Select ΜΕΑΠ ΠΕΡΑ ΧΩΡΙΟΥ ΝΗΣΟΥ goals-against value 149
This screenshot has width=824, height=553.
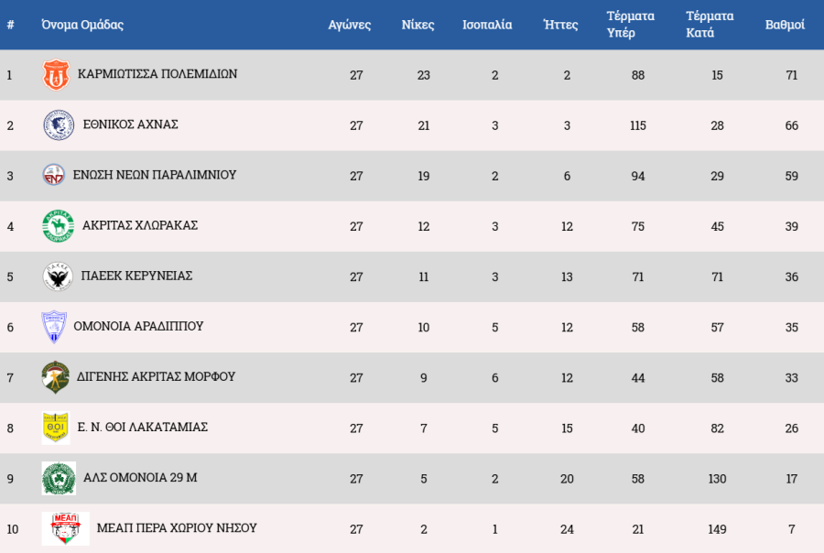click(717, 529)
